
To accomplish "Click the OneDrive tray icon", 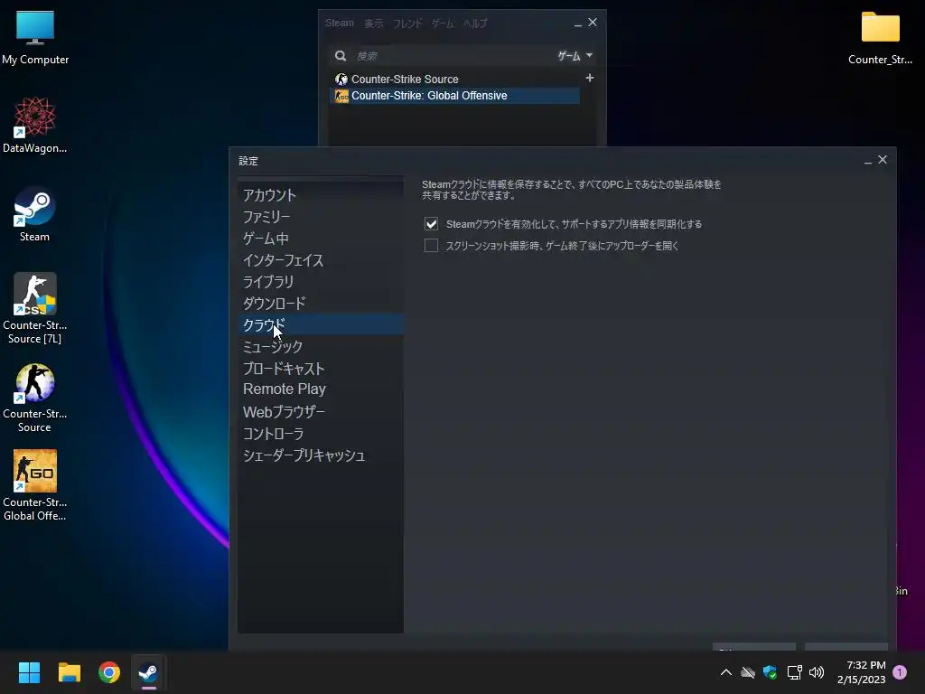I will 748,672.
